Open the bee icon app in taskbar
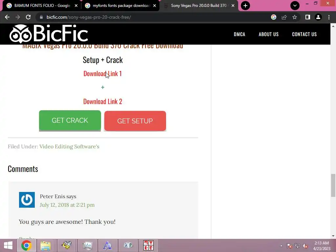 [66, 245]
